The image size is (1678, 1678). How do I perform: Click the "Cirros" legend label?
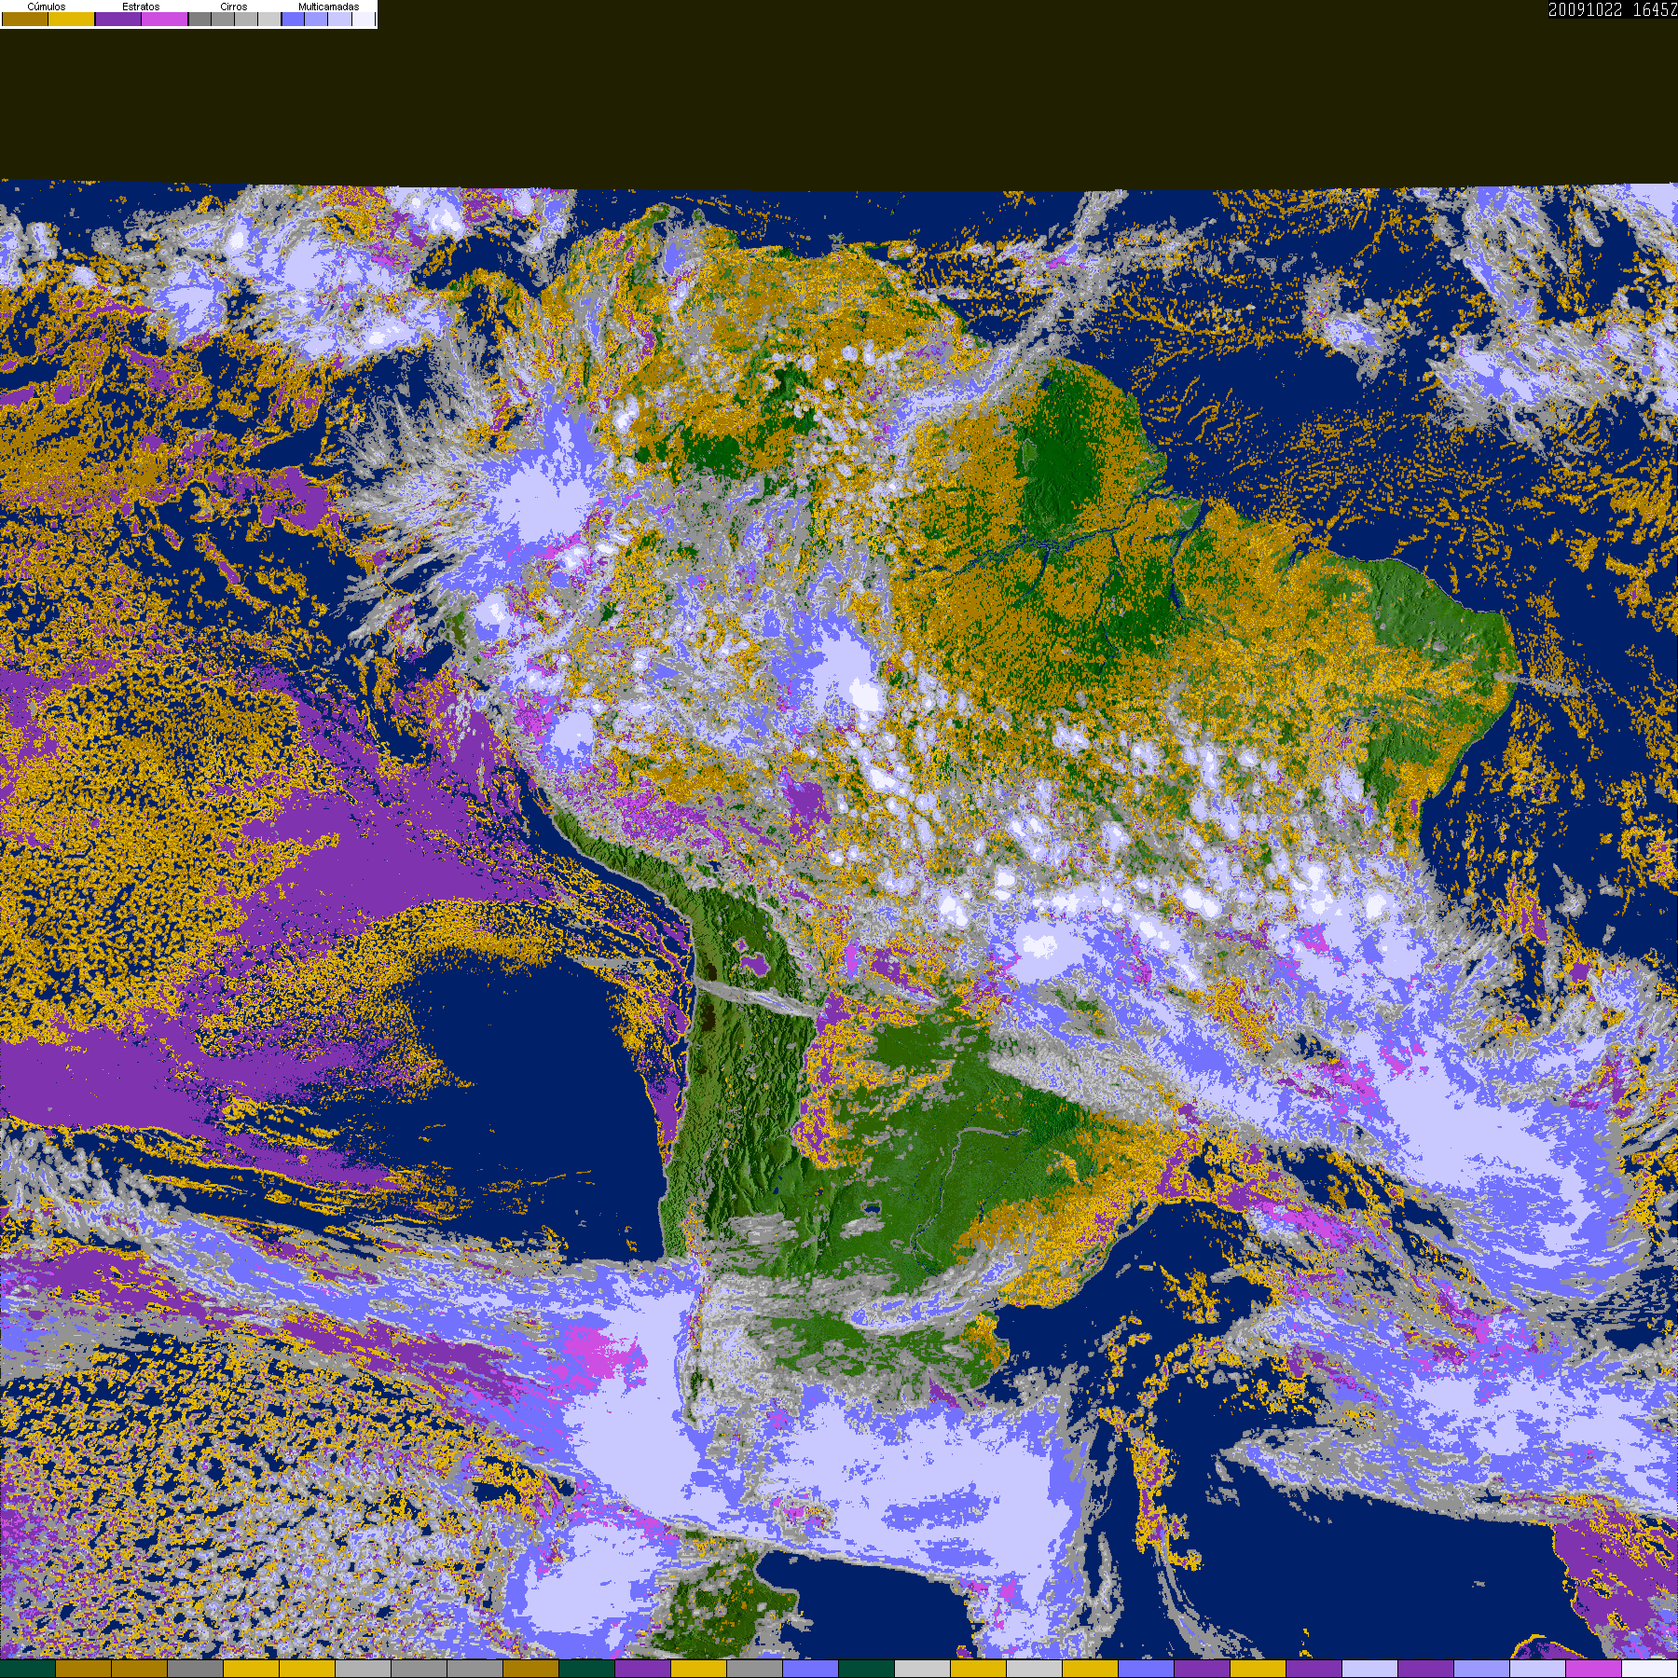pyautogui.click(x=234, y=7)
